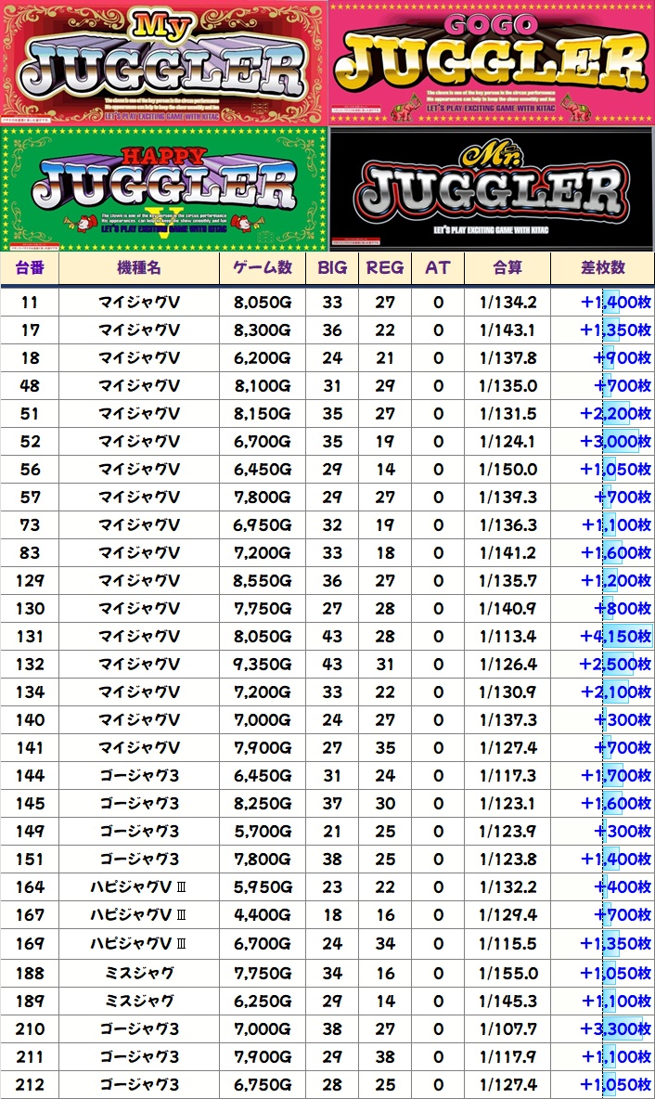
Task: Select machine number 140 cell
Action: [x=30, y=719]
